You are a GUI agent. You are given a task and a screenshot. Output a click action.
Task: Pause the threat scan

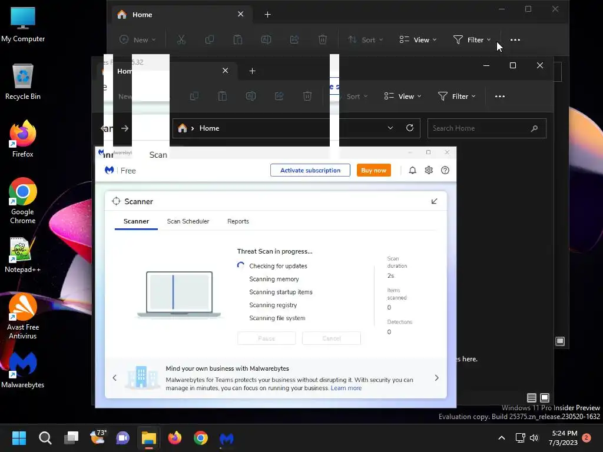pyautogui.click(x=267, y=338)
